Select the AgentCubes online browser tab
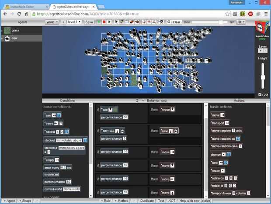 [x=73, y=7]
